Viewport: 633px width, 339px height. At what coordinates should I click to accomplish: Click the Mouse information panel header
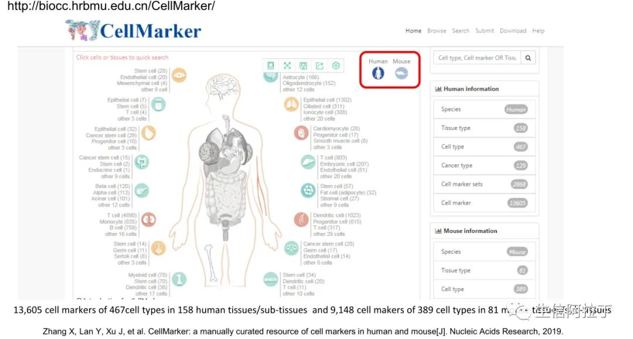click(484, 231)
